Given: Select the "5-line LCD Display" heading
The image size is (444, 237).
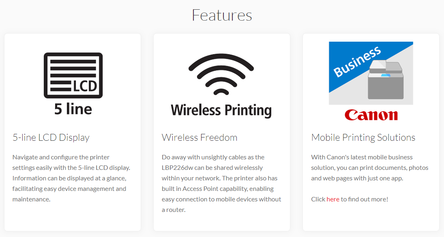Looking at the screenshot, I should 51,138.
